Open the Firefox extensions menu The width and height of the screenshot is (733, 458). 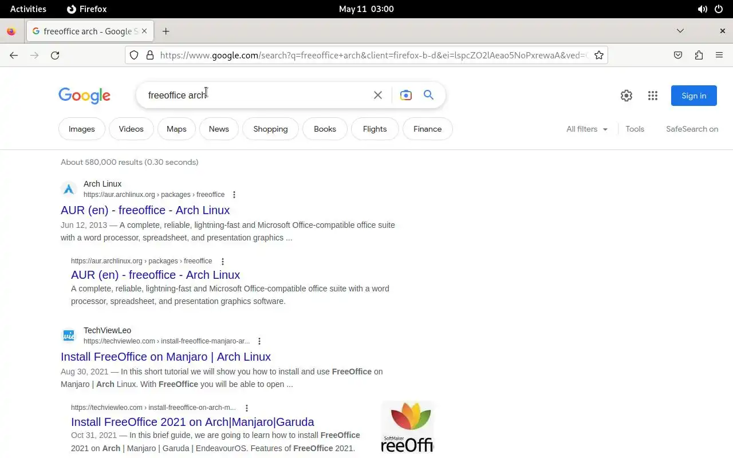pyautogui.click(x=699, y=55)
